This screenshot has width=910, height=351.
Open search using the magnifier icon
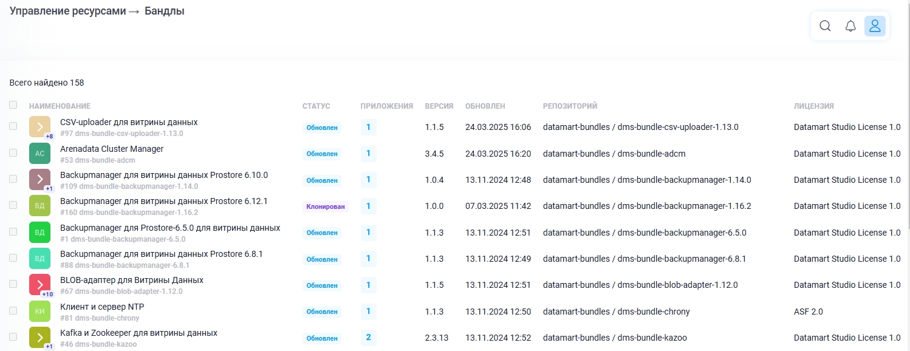click(x=825, y=26)
